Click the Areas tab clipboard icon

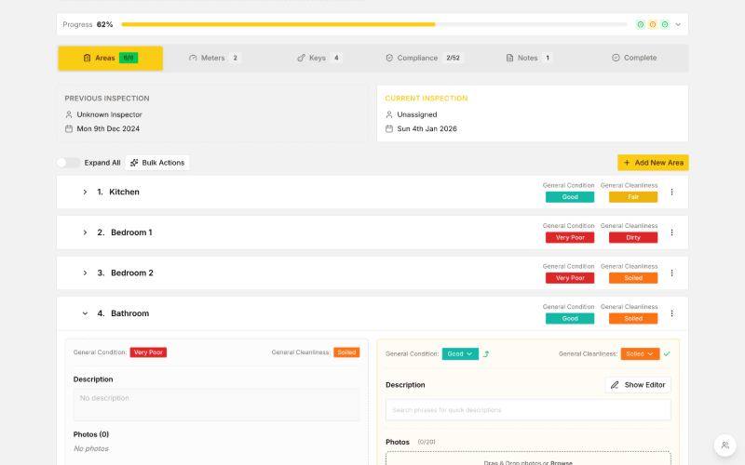pyautogui.click(x=87, y=58)
